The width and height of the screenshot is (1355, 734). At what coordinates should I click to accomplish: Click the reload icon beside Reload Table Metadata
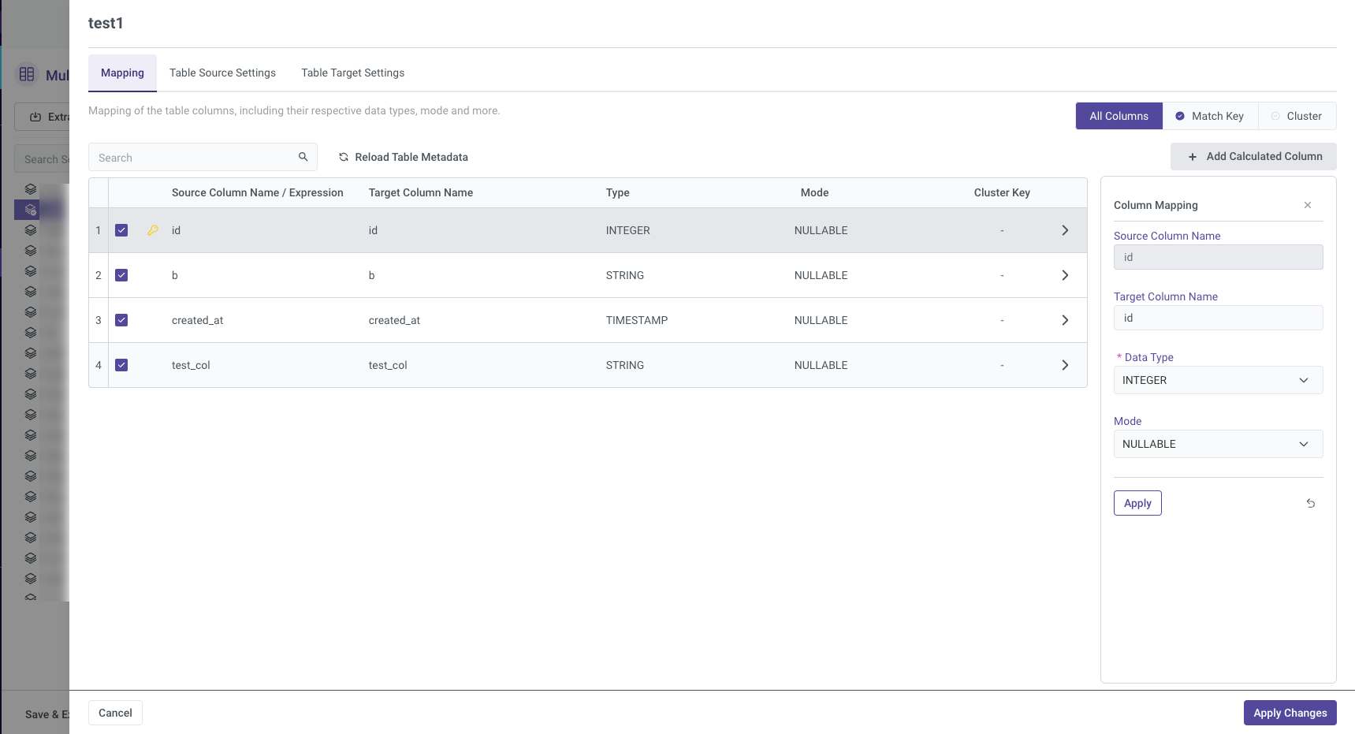[x=344, y=157]
